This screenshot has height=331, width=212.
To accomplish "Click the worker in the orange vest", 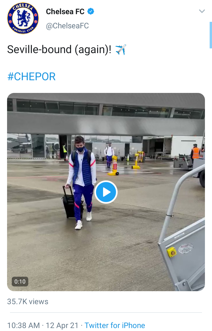I will [x=195, y=153].
